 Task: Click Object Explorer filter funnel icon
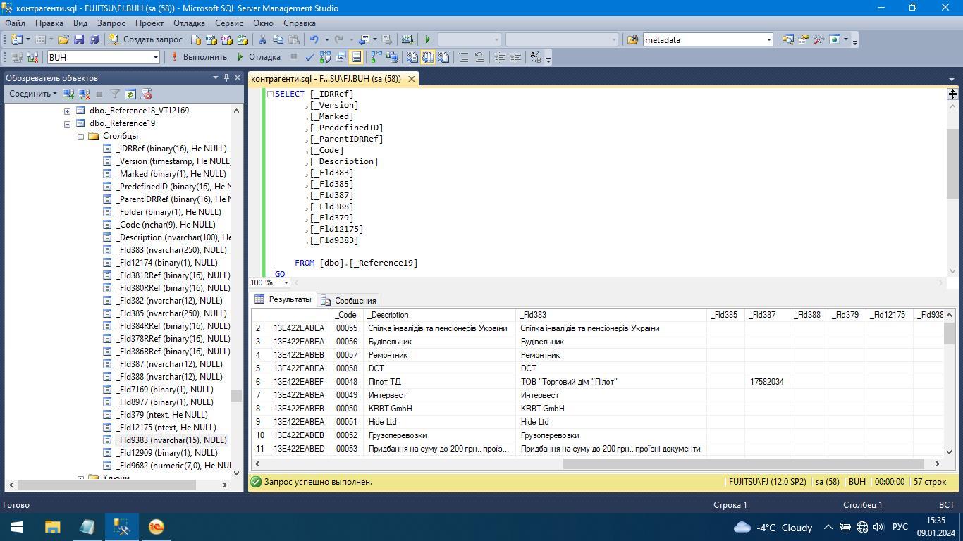[x=115, y=94]
